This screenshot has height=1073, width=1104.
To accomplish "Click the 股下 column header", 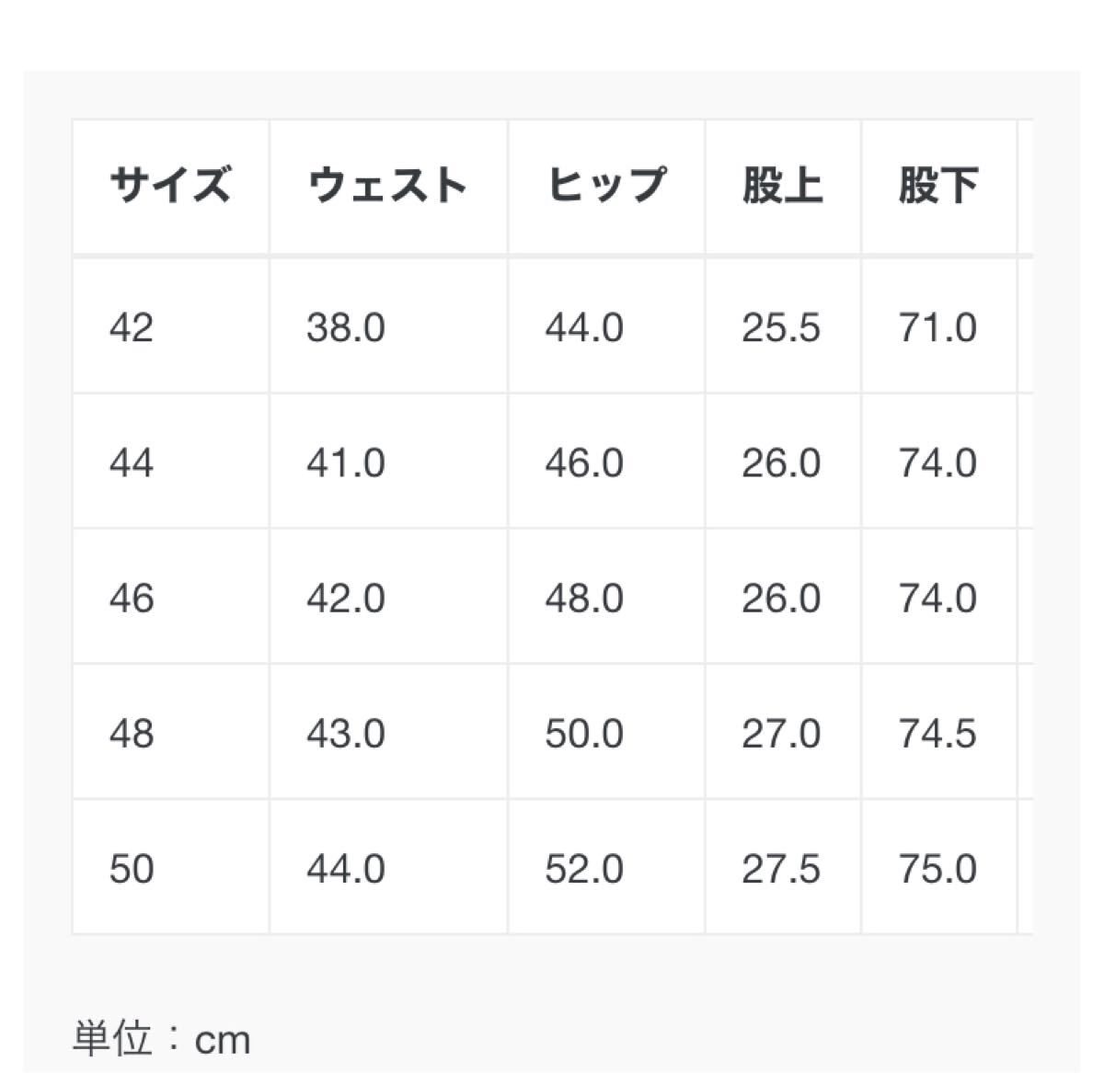I will (x=937, y=185).
